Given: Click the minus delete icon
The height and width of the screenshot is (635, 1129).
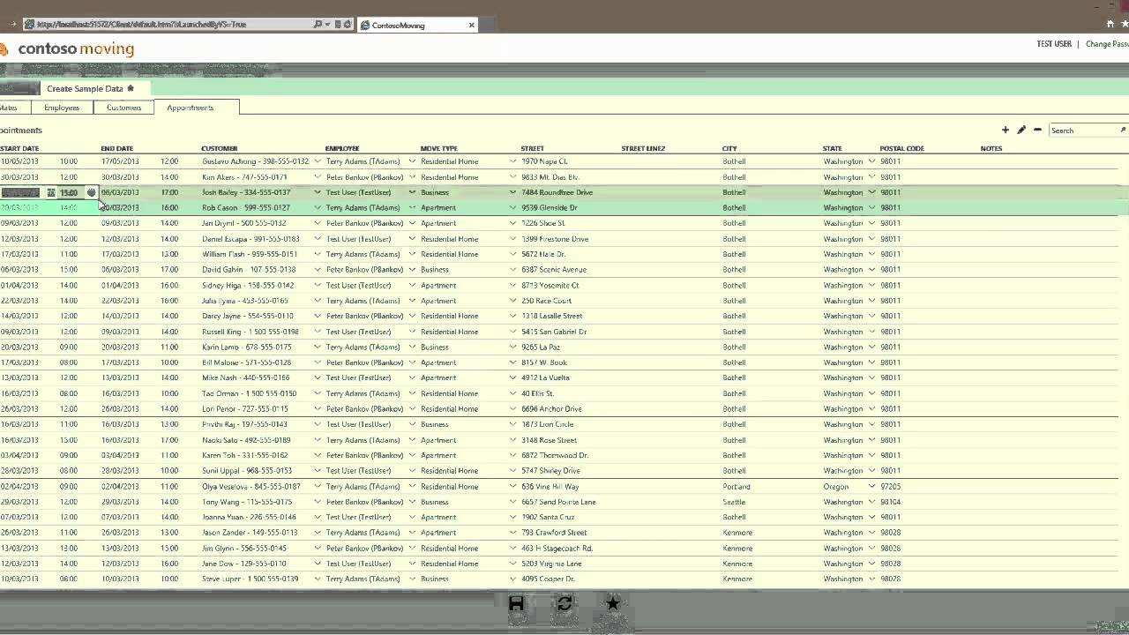Looking at the screenshot, I should [x=1037, y=130].
